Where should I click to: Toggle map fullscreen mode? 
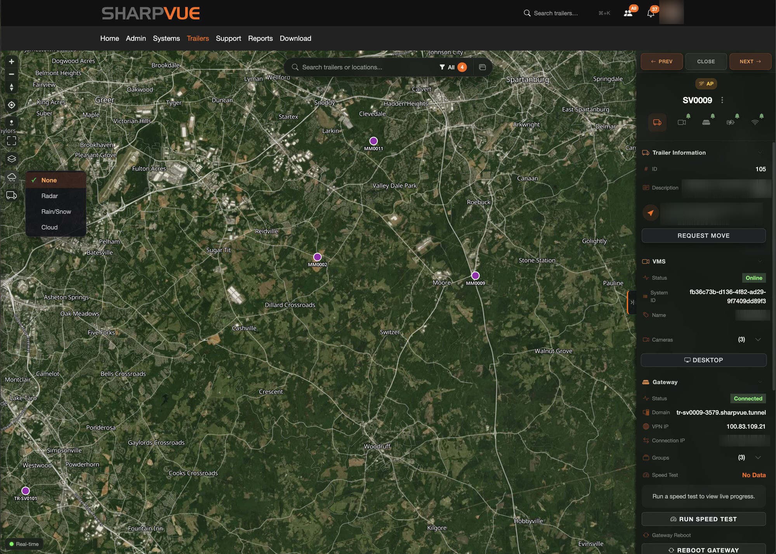pyautogui.click(x=12, y=141)
